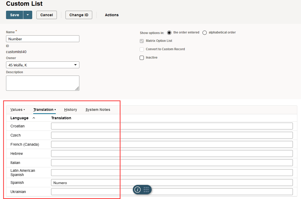Click the Description text area
Viewport: 301px width, 199px height.
43,83
